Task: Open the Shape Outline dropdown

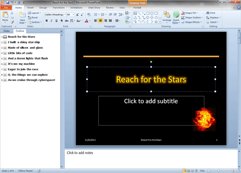Action: (x=192, y=18)
